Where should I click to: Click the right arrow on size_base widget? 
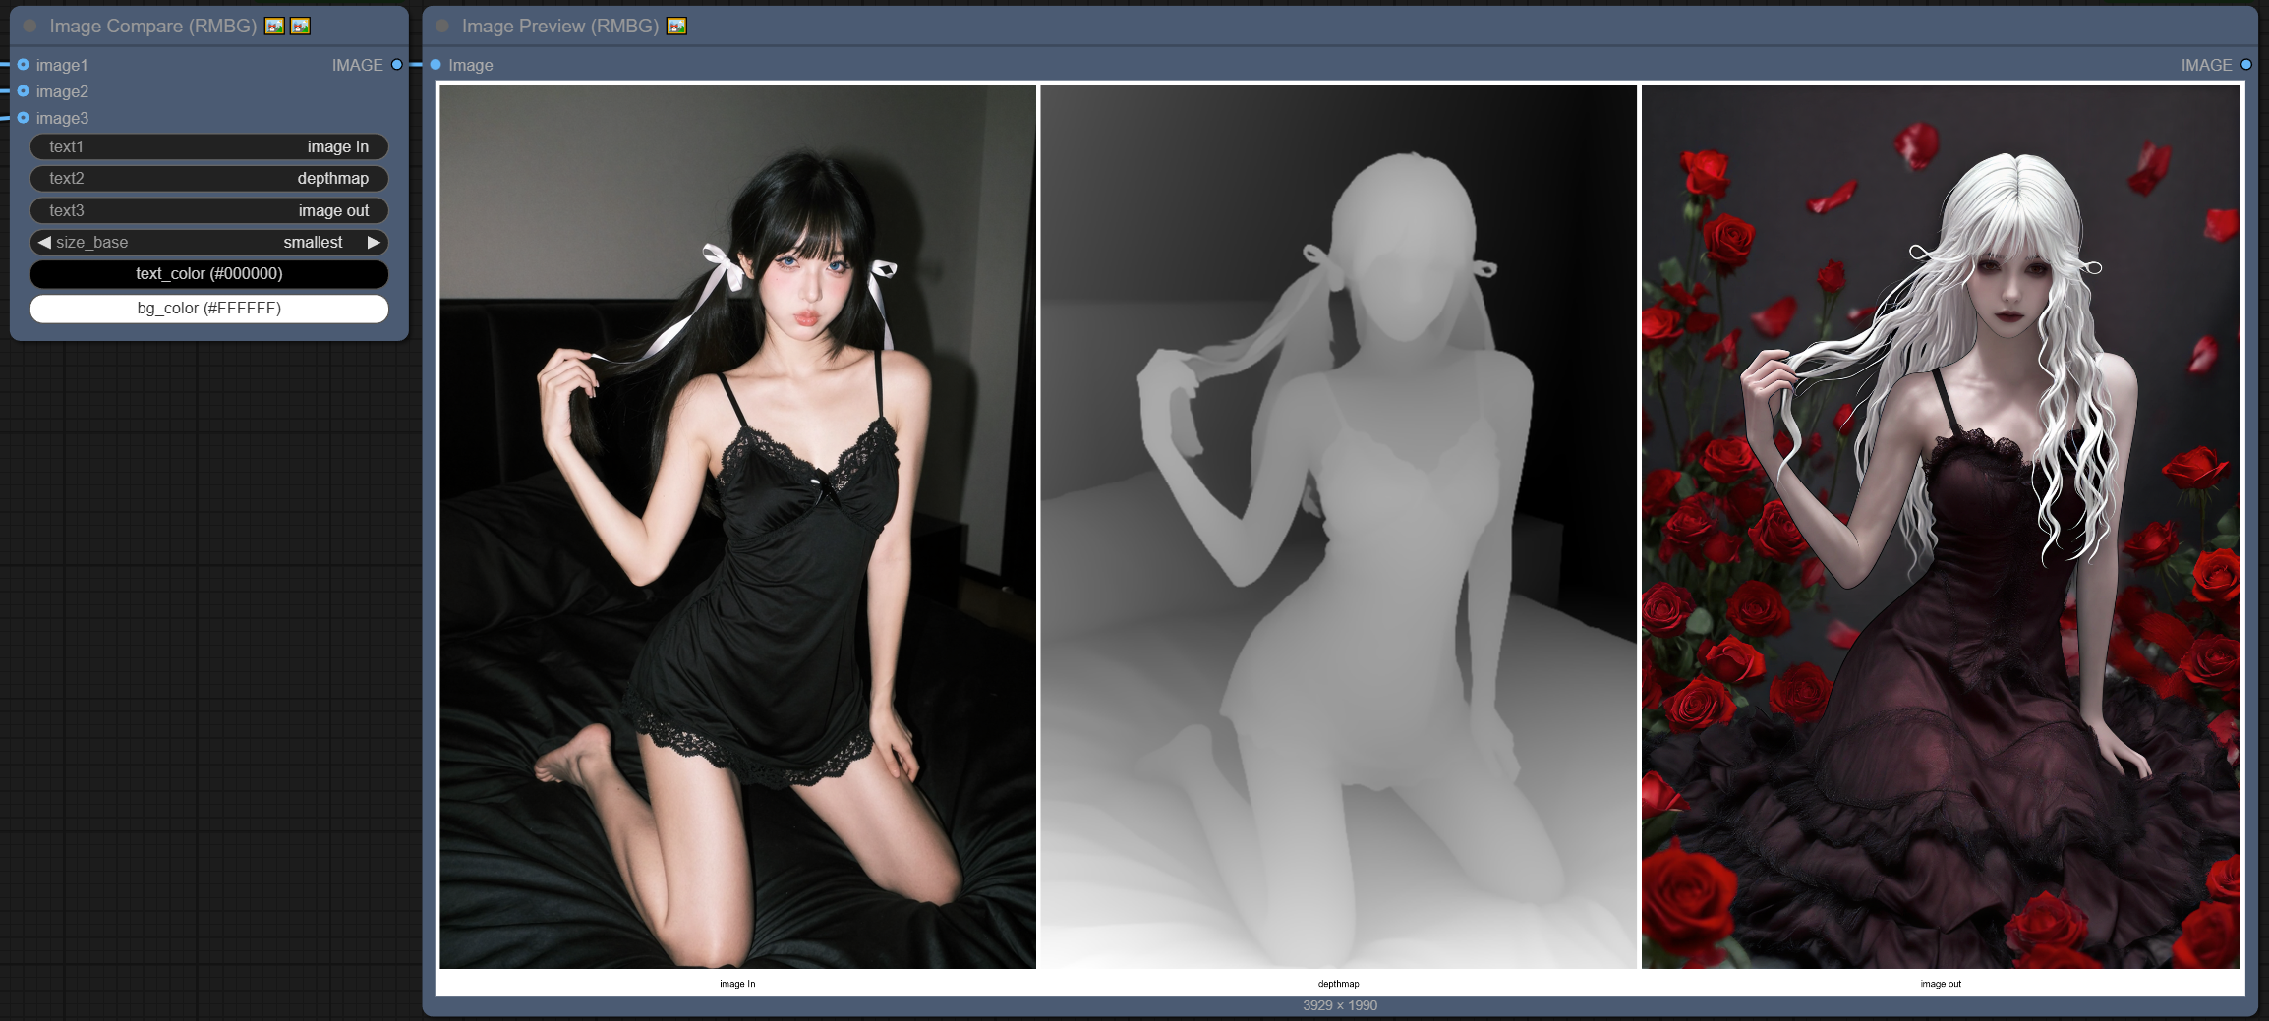[x=375, y=242]
